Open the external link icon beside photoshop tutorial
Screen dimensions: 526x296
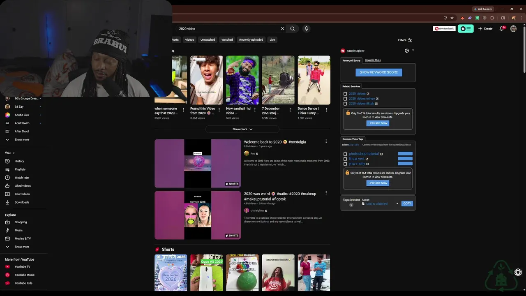pos(381,154)
